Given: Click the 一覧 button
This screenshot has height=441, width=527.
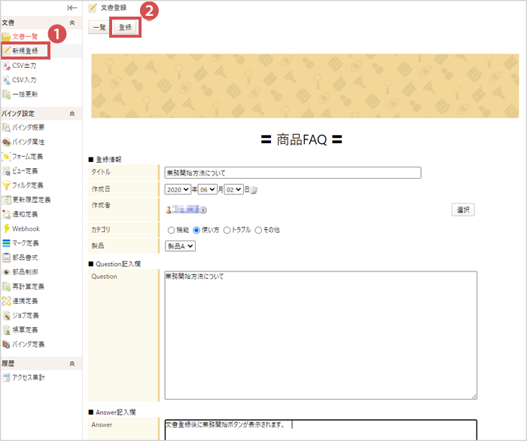Looking at the screenshot, I should pos(99,27).
